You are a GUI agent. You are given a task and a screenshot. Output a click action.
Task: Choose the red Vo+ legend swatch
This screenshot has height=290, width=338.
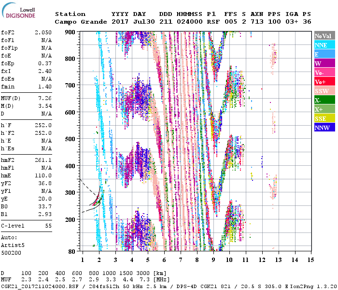coord(324,82)
